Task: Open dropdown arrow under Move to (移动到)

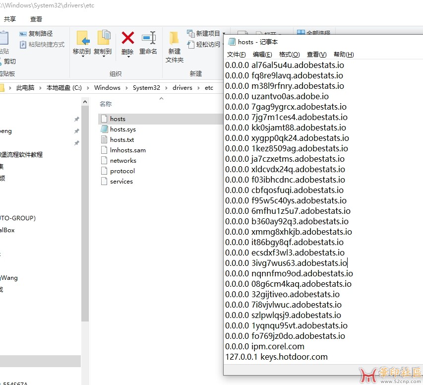Action: [83, 57]
